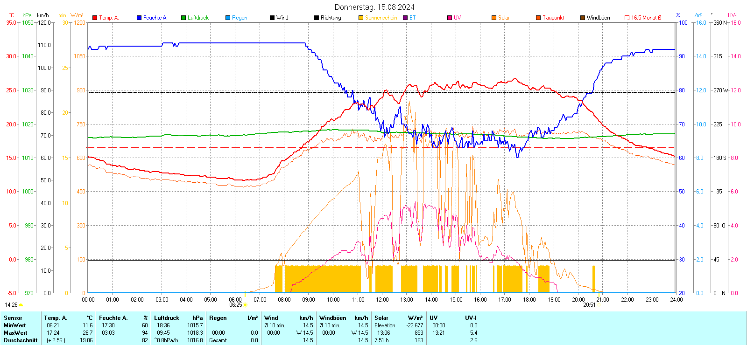Click the magenta UV legend square
The image size is (747, 345).
[x=450, y=18]
